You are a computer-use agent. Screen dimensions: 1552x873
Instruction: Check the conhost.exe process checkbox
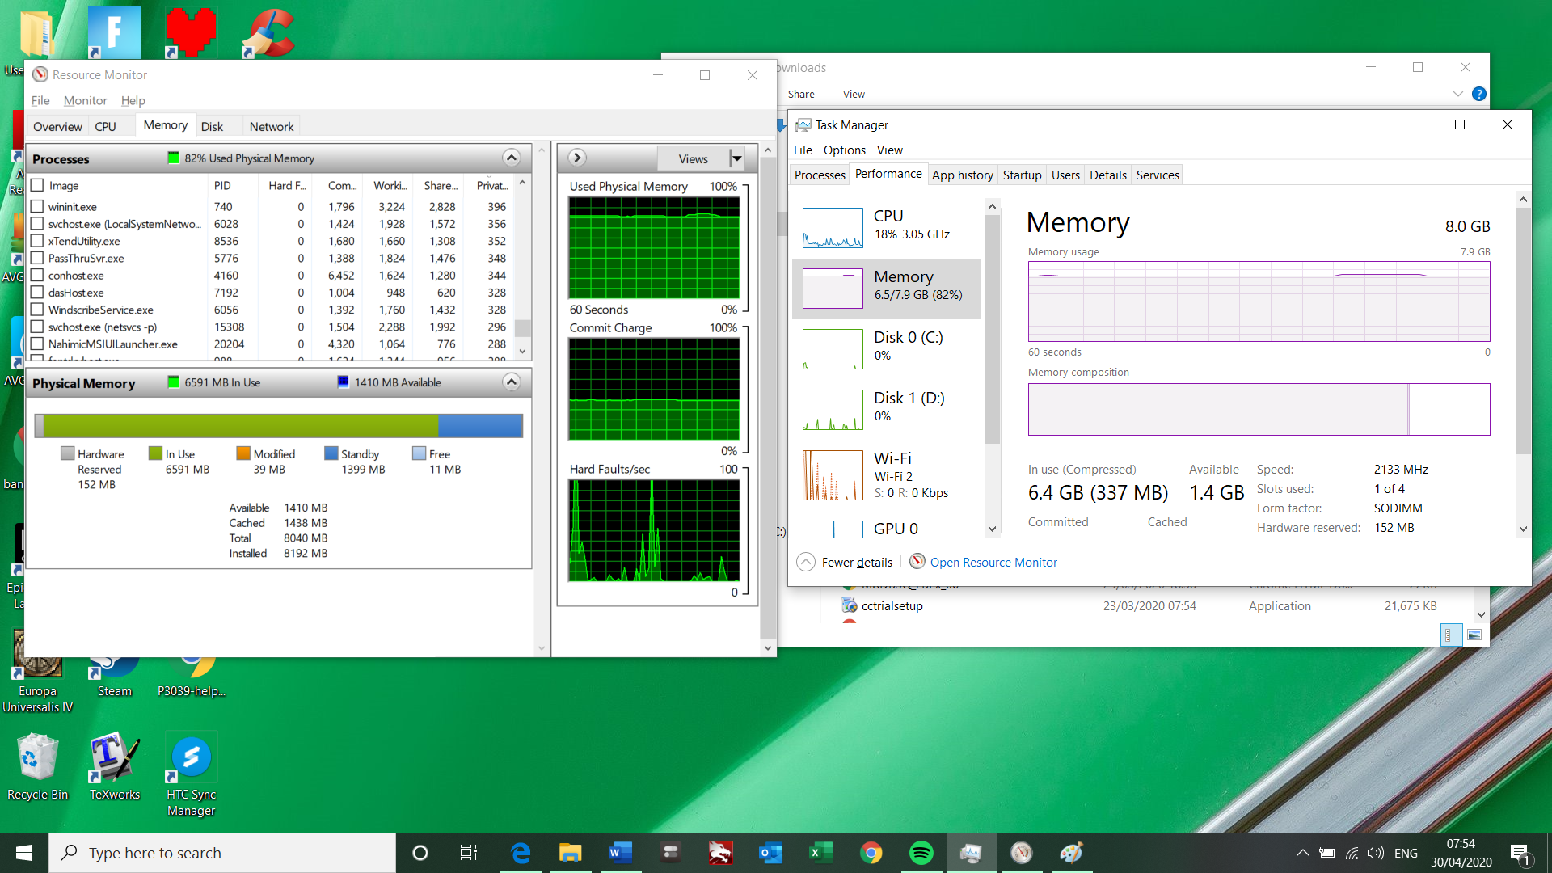coord(37,276)
